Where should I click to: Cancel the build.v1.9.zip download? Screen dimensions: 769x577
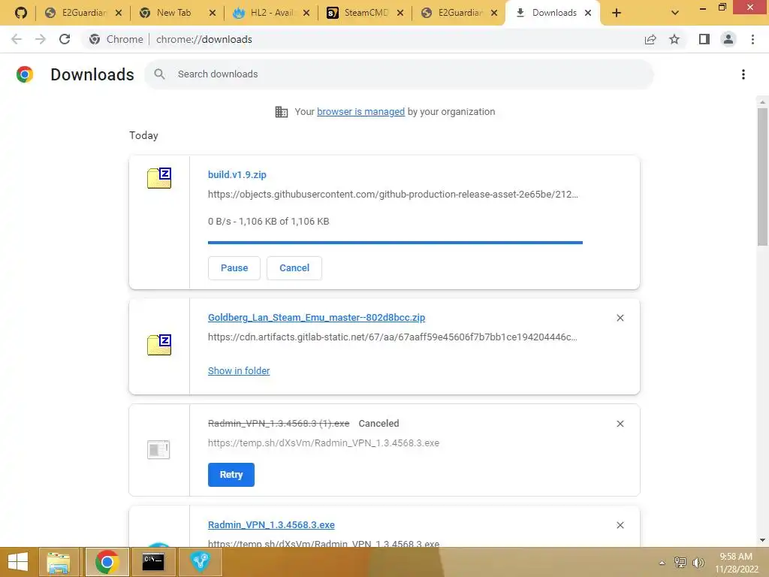click(x=294, y=268)
